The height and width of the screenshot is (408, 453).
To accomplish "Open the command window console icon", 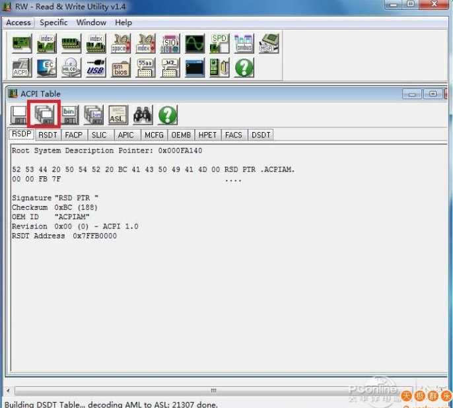I will click(x=195, y=67).
